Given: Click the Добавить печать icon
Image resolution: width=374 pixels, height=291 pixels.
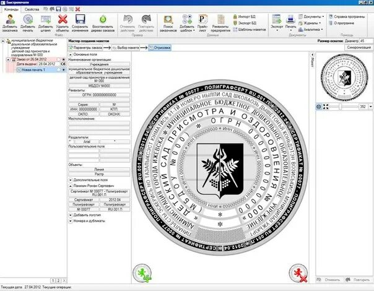Looking at the screenshot, I should 28,19.
